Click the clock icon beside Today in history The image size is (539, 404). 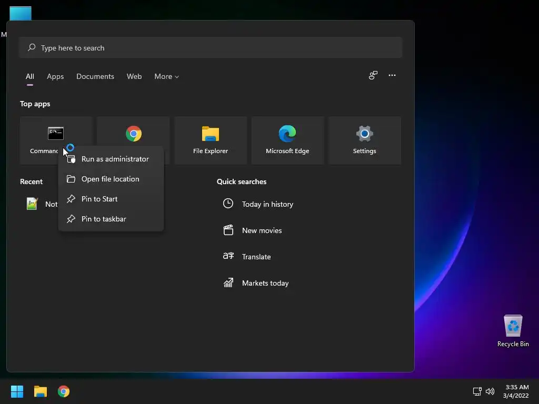click(x=228, y=204)
